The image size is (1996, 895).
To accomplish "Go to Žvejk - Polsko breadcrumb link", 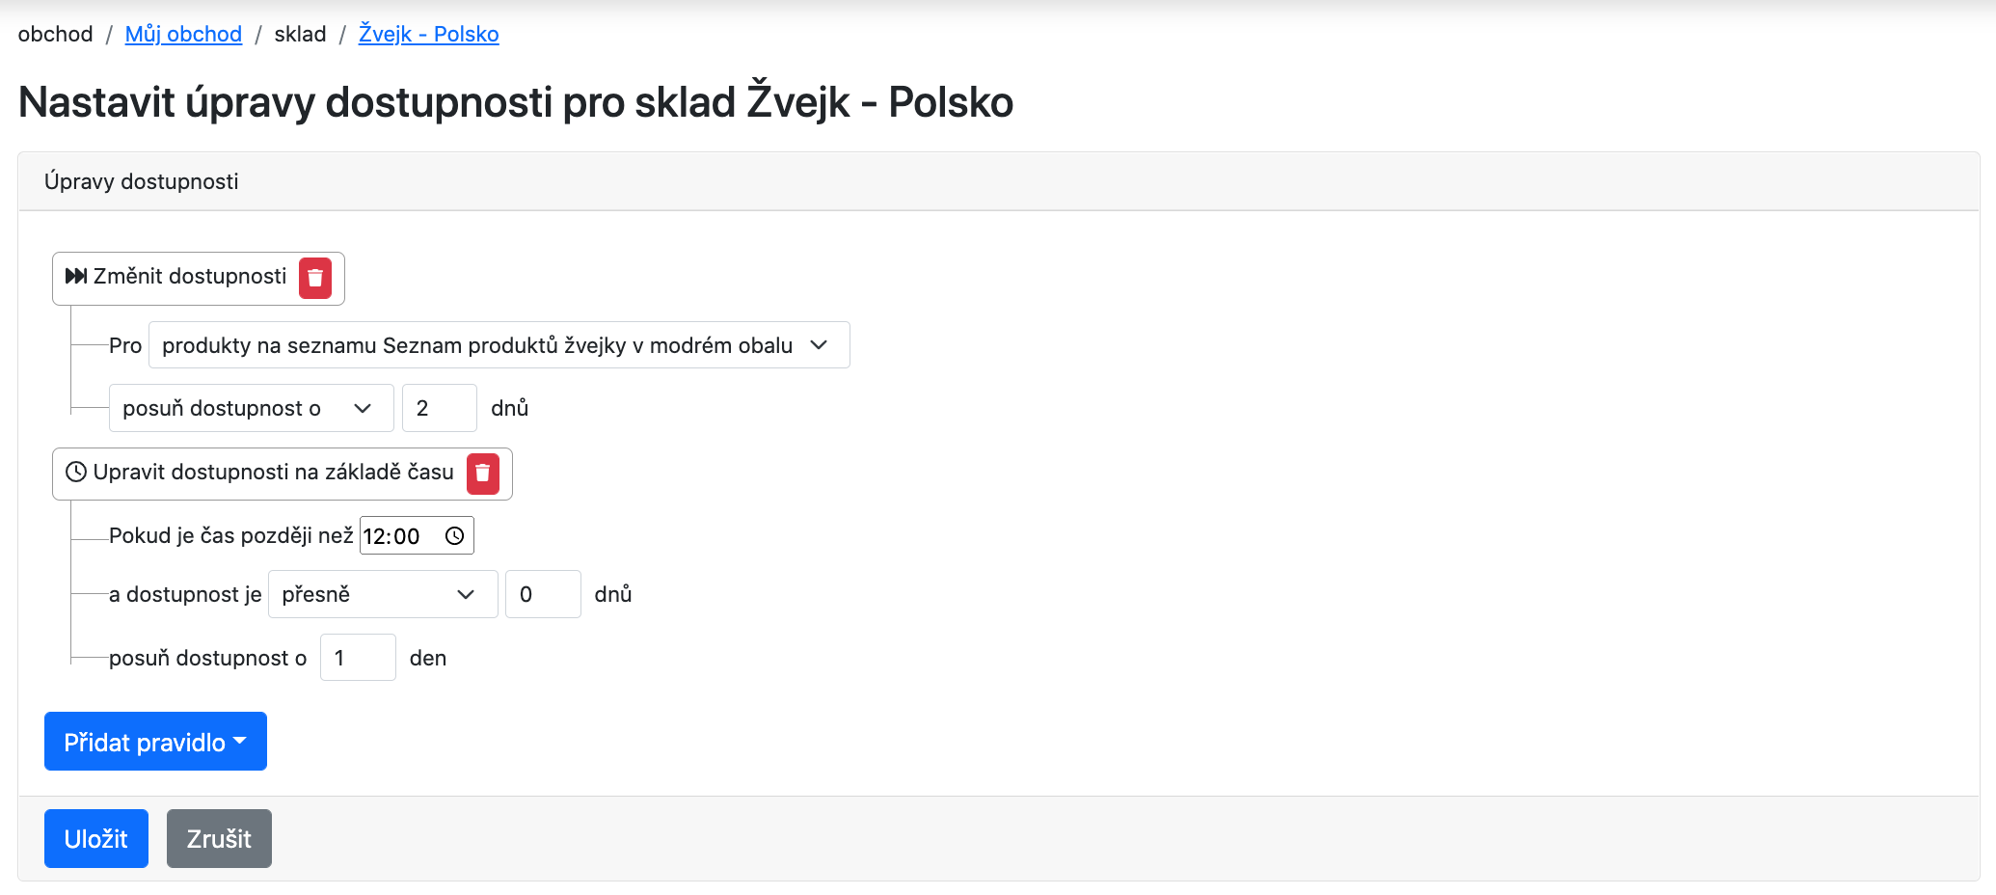I will pos(429,34).
